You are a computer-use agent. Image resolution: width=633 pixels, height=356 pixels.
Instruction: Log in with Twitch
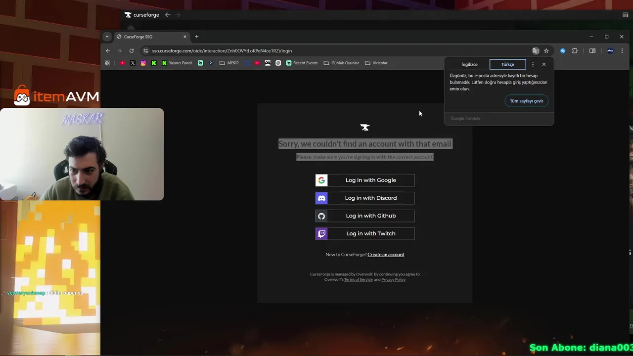[365, 234]
